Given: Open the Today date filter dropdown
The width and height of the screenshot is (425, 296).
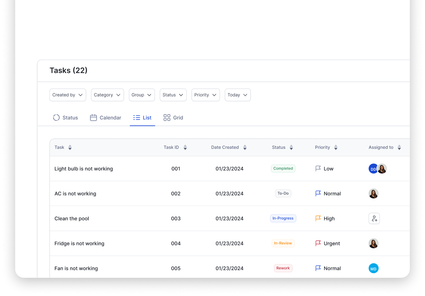Looking at the screenshot, I should [x=238, y=95].
